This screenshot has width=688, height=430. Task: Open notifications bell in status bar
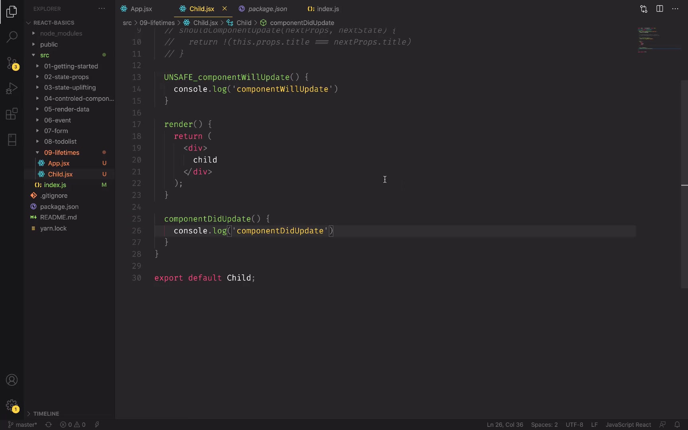(677, 425)
